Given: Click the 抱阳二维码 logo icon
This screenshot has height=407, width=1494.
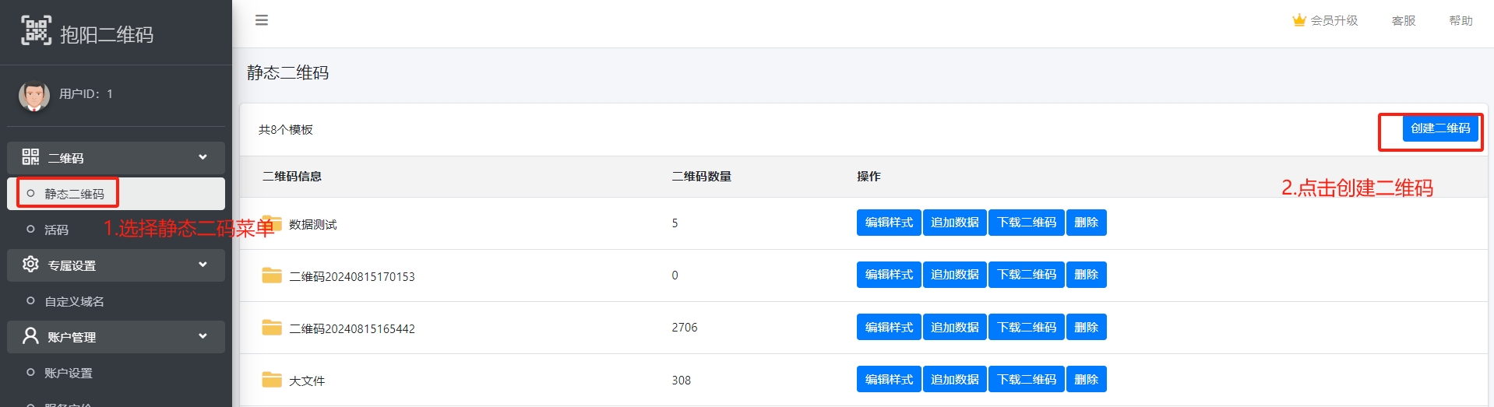Looking at the screenshot, I should click(x=36, y=30).
